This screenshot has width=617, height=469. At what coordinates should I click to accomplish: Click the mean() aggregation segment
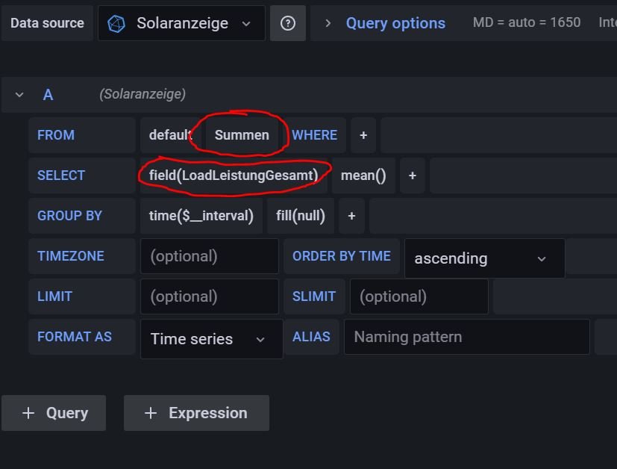click(x=363, y=176)
